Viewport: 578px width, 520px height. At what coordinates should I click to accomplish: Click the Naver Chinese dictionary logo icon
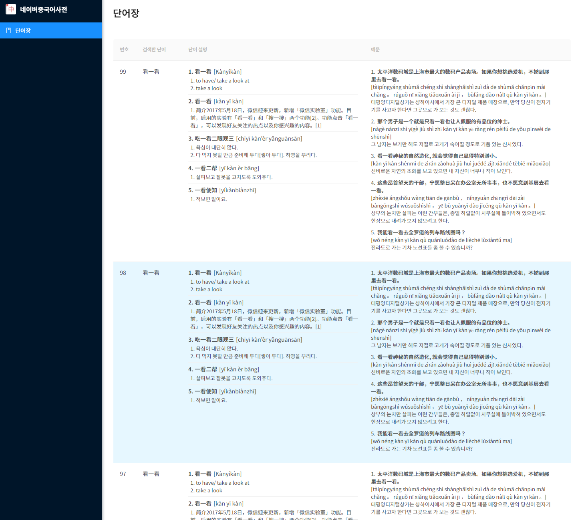(x=11, y=9)
